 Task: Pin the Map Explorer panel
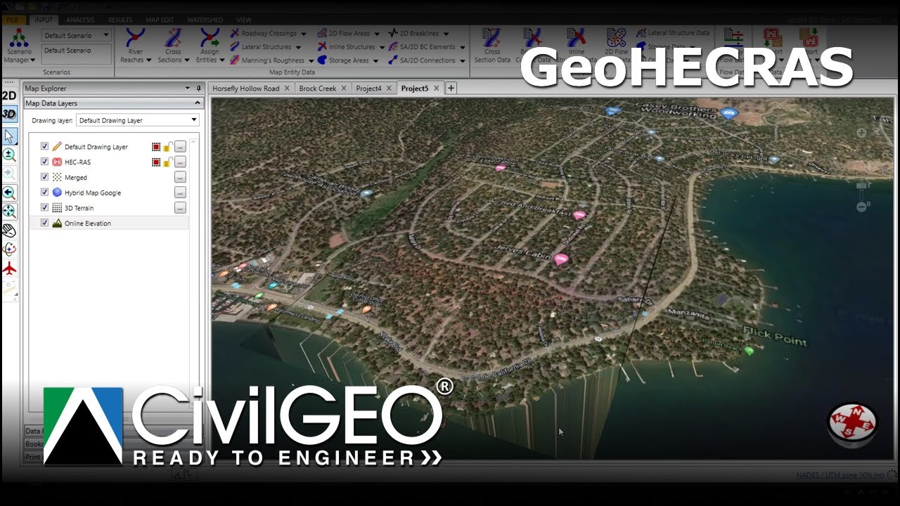coord(198,89)
